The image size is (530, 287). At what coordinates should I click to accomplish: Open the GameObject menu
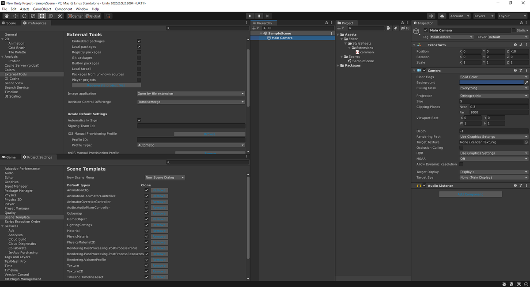tap(42, 9)
